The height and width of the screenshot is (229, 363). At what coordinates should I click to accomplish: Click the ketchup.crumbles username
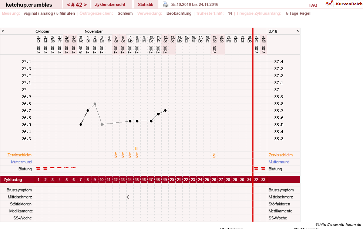[x=29, y=5]
